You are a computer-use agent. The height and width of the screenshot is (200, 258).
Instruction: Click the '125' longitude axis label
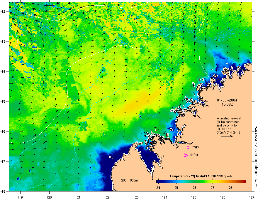[x=194, y=197]
